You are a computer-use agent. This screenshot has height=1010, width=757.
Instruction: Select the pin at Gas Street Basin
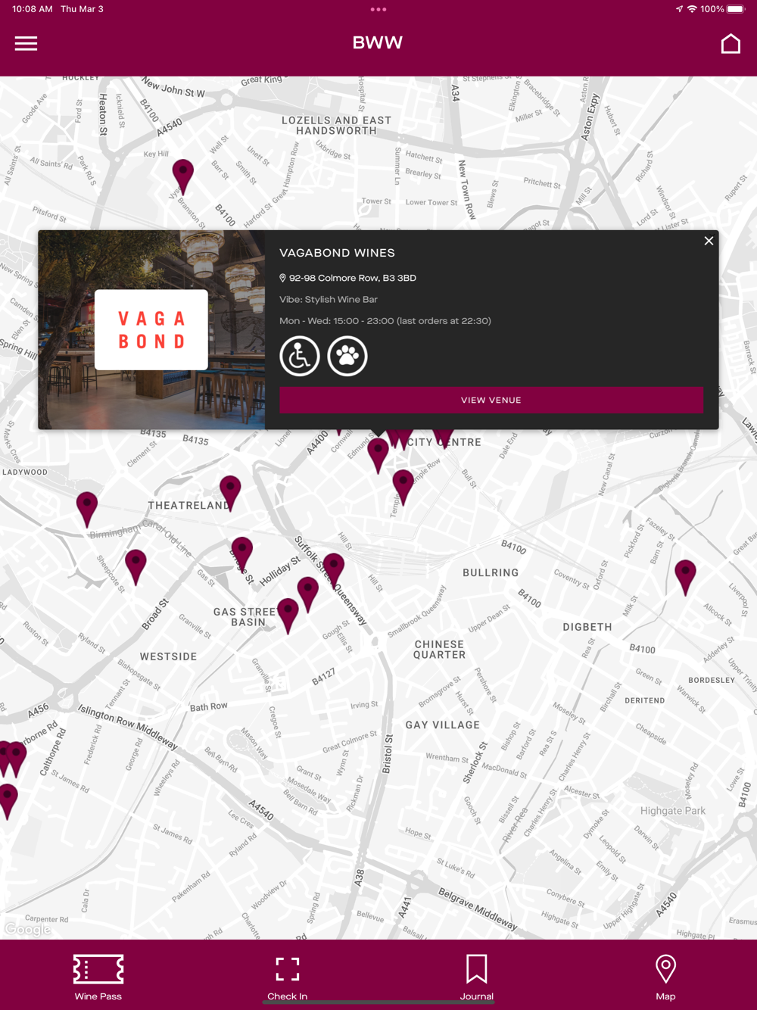click(288, 615)
